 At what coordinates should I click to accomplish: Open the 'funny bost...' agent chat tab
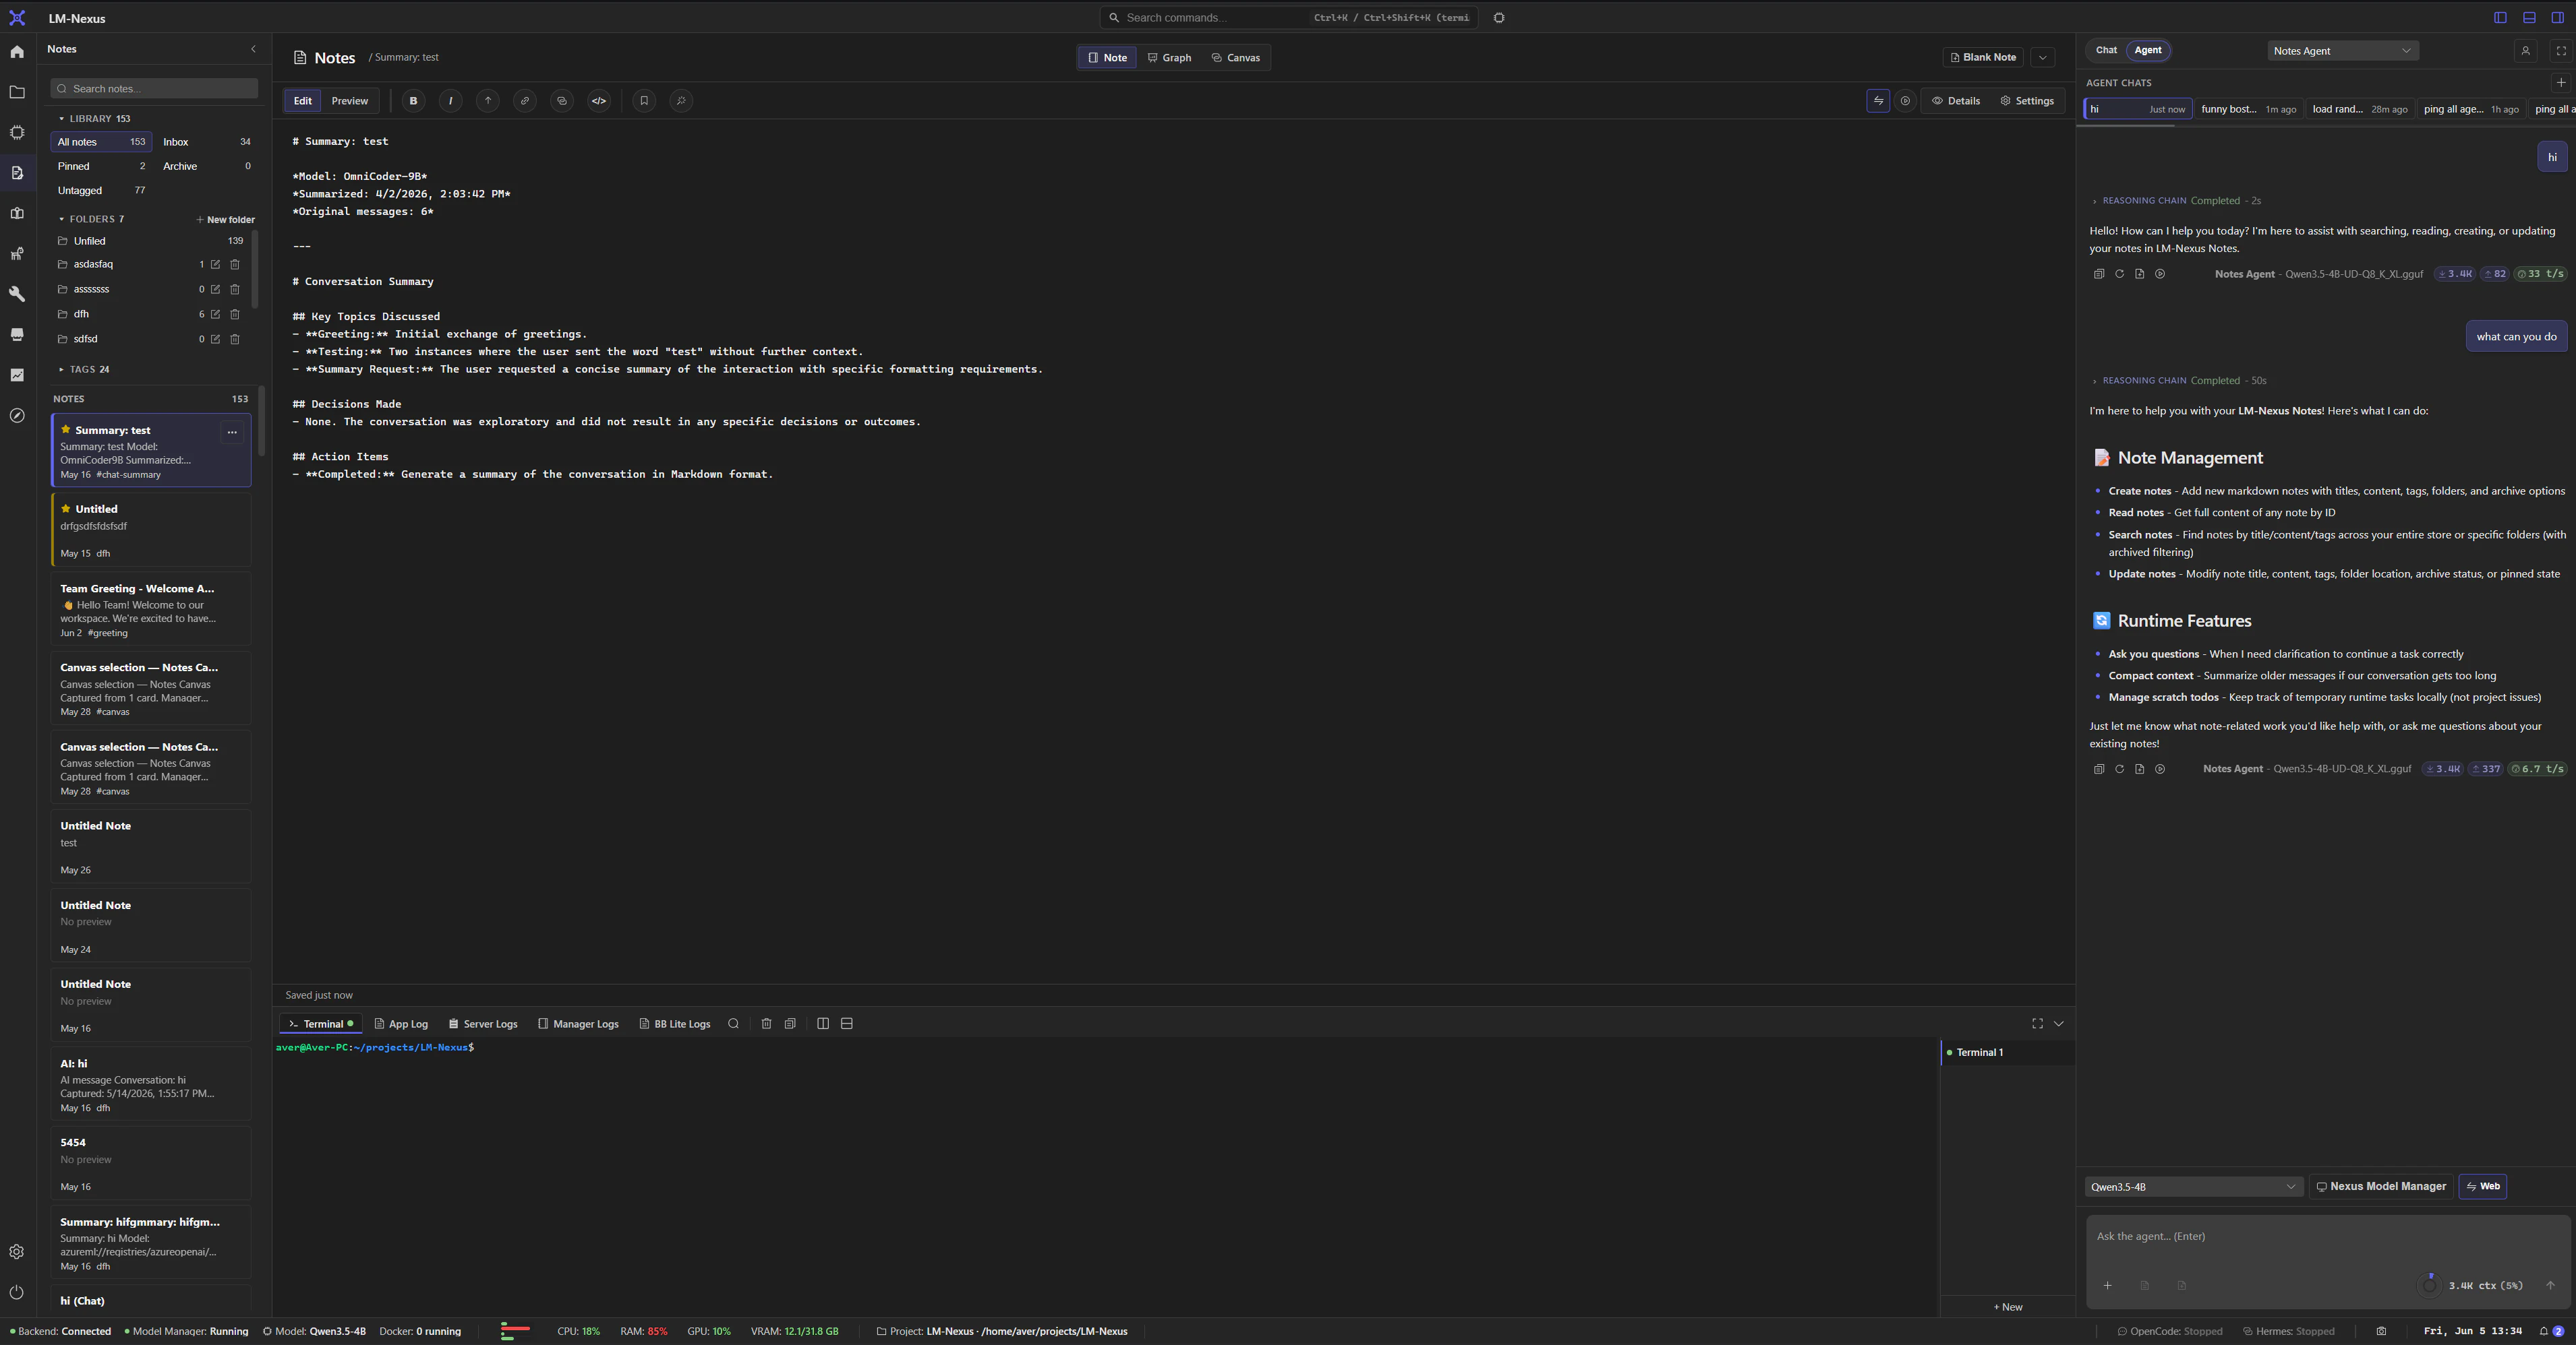coord(2248,110)
